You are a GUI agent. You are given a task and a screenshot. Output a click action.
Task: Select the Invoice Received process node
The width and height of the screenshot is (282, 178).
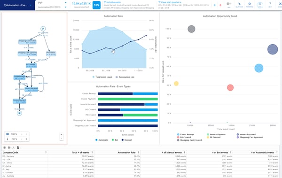[31, 89]
